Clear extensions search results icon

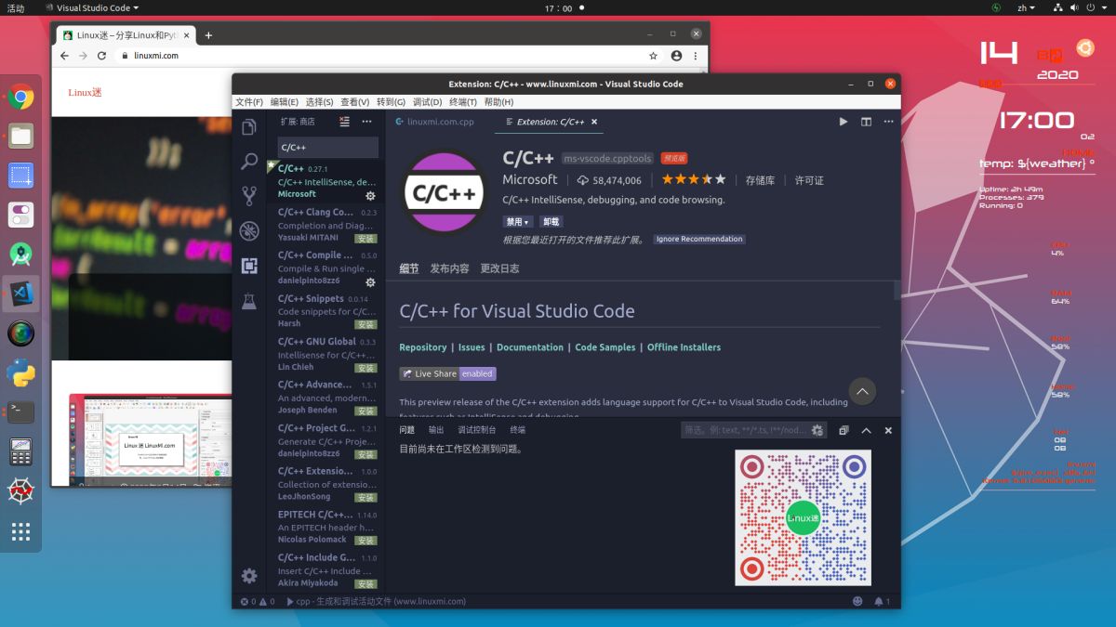pos(345,122)
